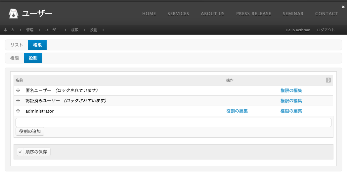Open the PRESS RELEASE menu item
This screenshot has width=347, height=174.
pyautogui.click(x=254, y=14)
